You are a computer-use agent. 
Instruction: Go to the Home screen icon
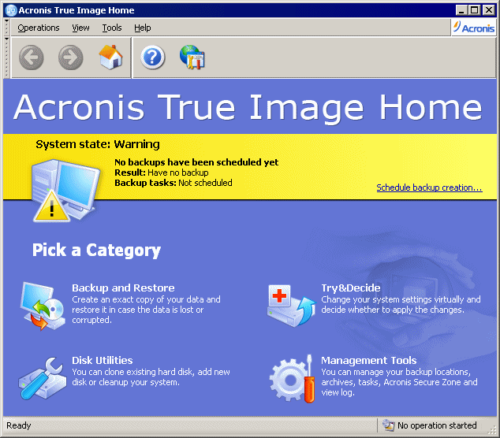point(110,58)
